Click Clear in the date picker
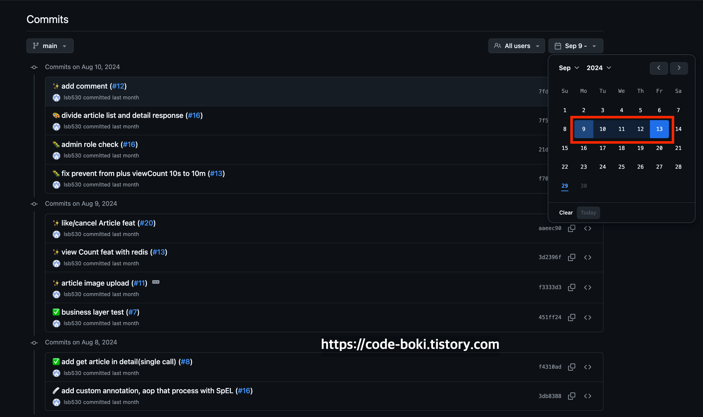This screenshot has height=417, width=703. 566,213
